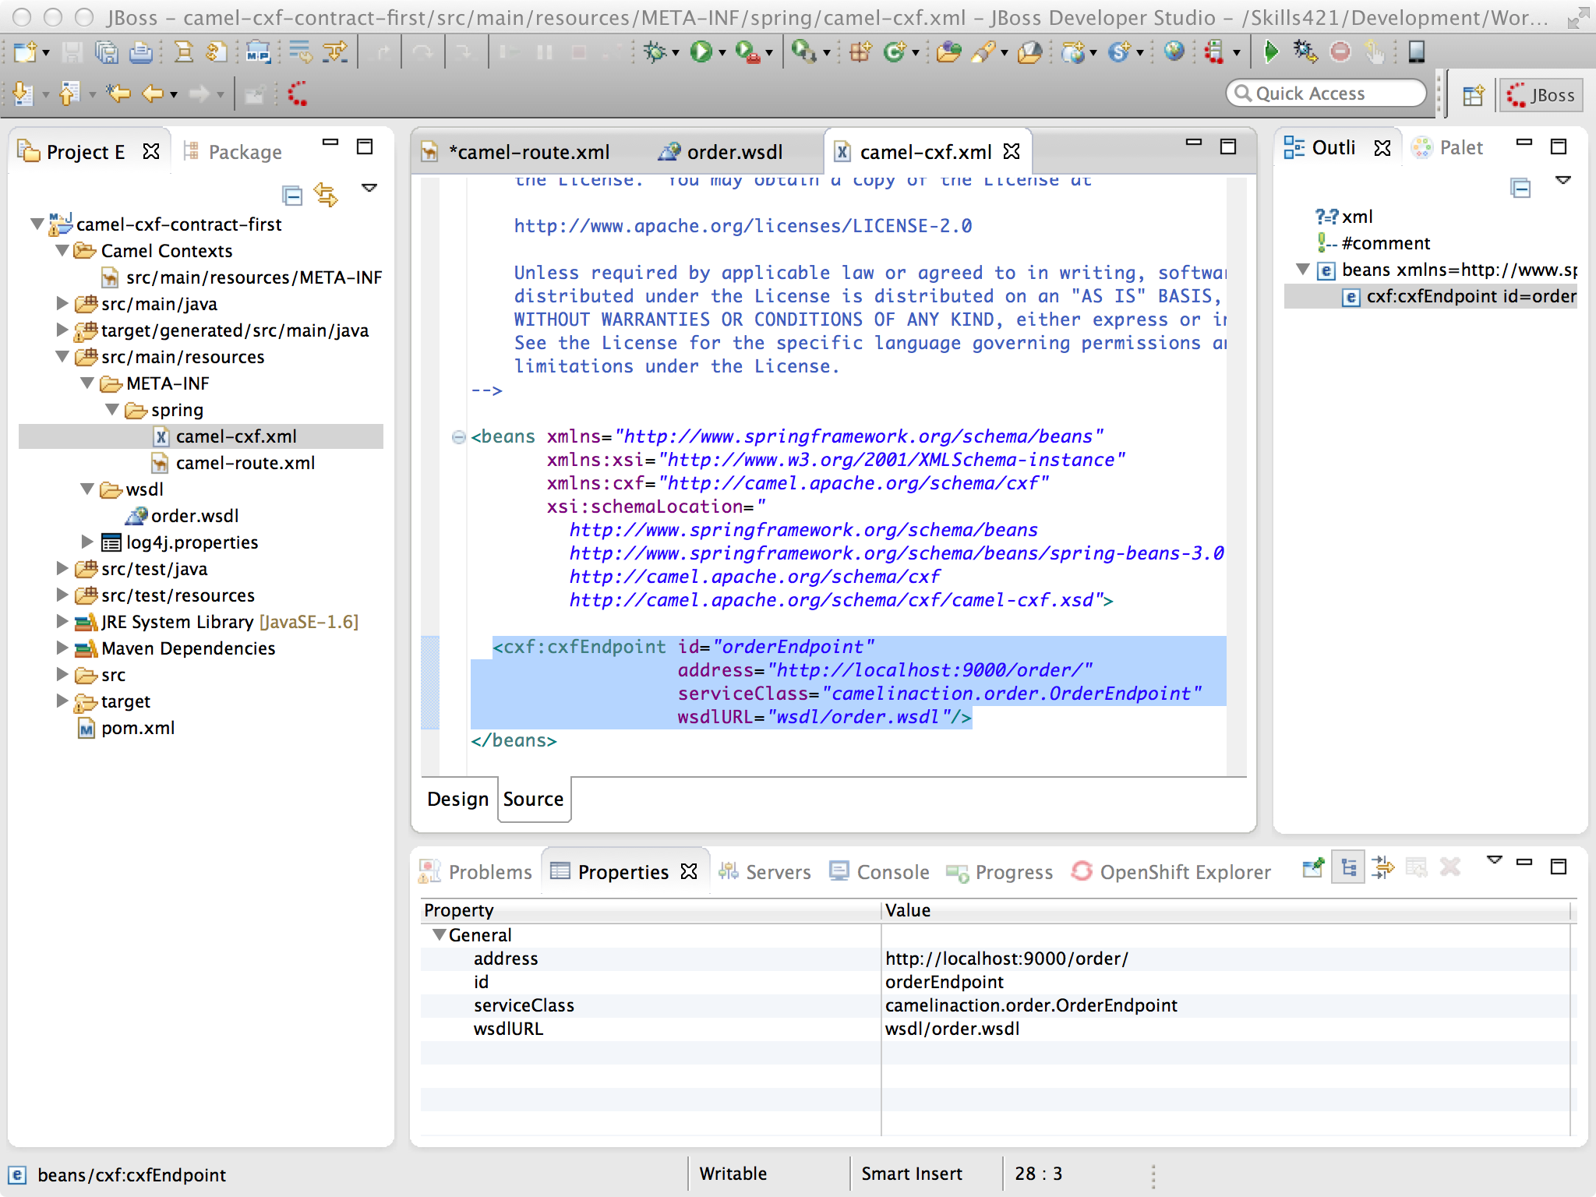Click the Debug bug icon
This screenshot has width=1596, height=1197.
[655, 52]
